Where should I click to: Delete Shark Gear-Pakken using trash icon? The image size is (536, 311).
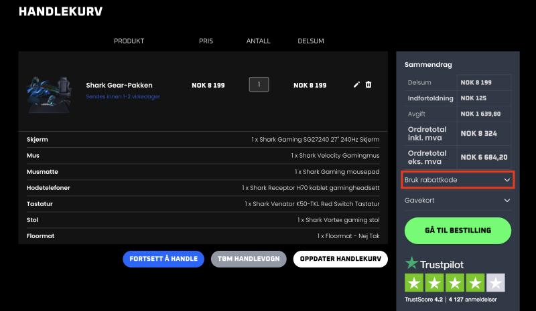tap(368, 84)
